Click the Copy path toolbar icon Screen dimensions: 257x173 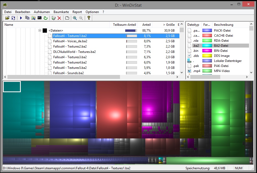pos(27,18)
